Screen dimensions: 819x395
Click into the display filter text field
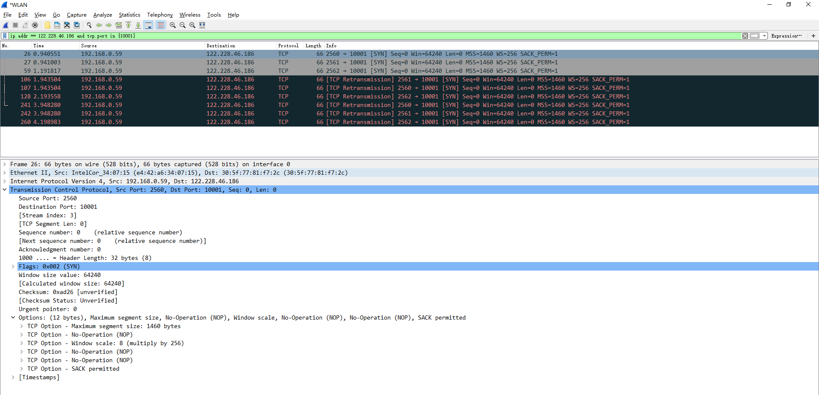(341, 36)
